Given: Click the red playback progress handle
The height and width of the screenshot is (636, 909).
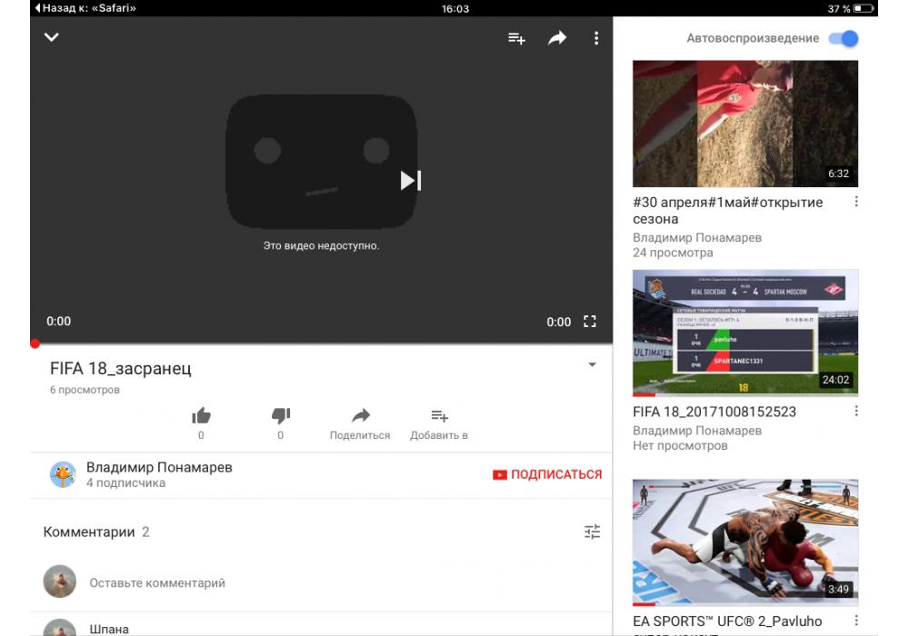Looking at the screenshot, I should coord(35,343).
